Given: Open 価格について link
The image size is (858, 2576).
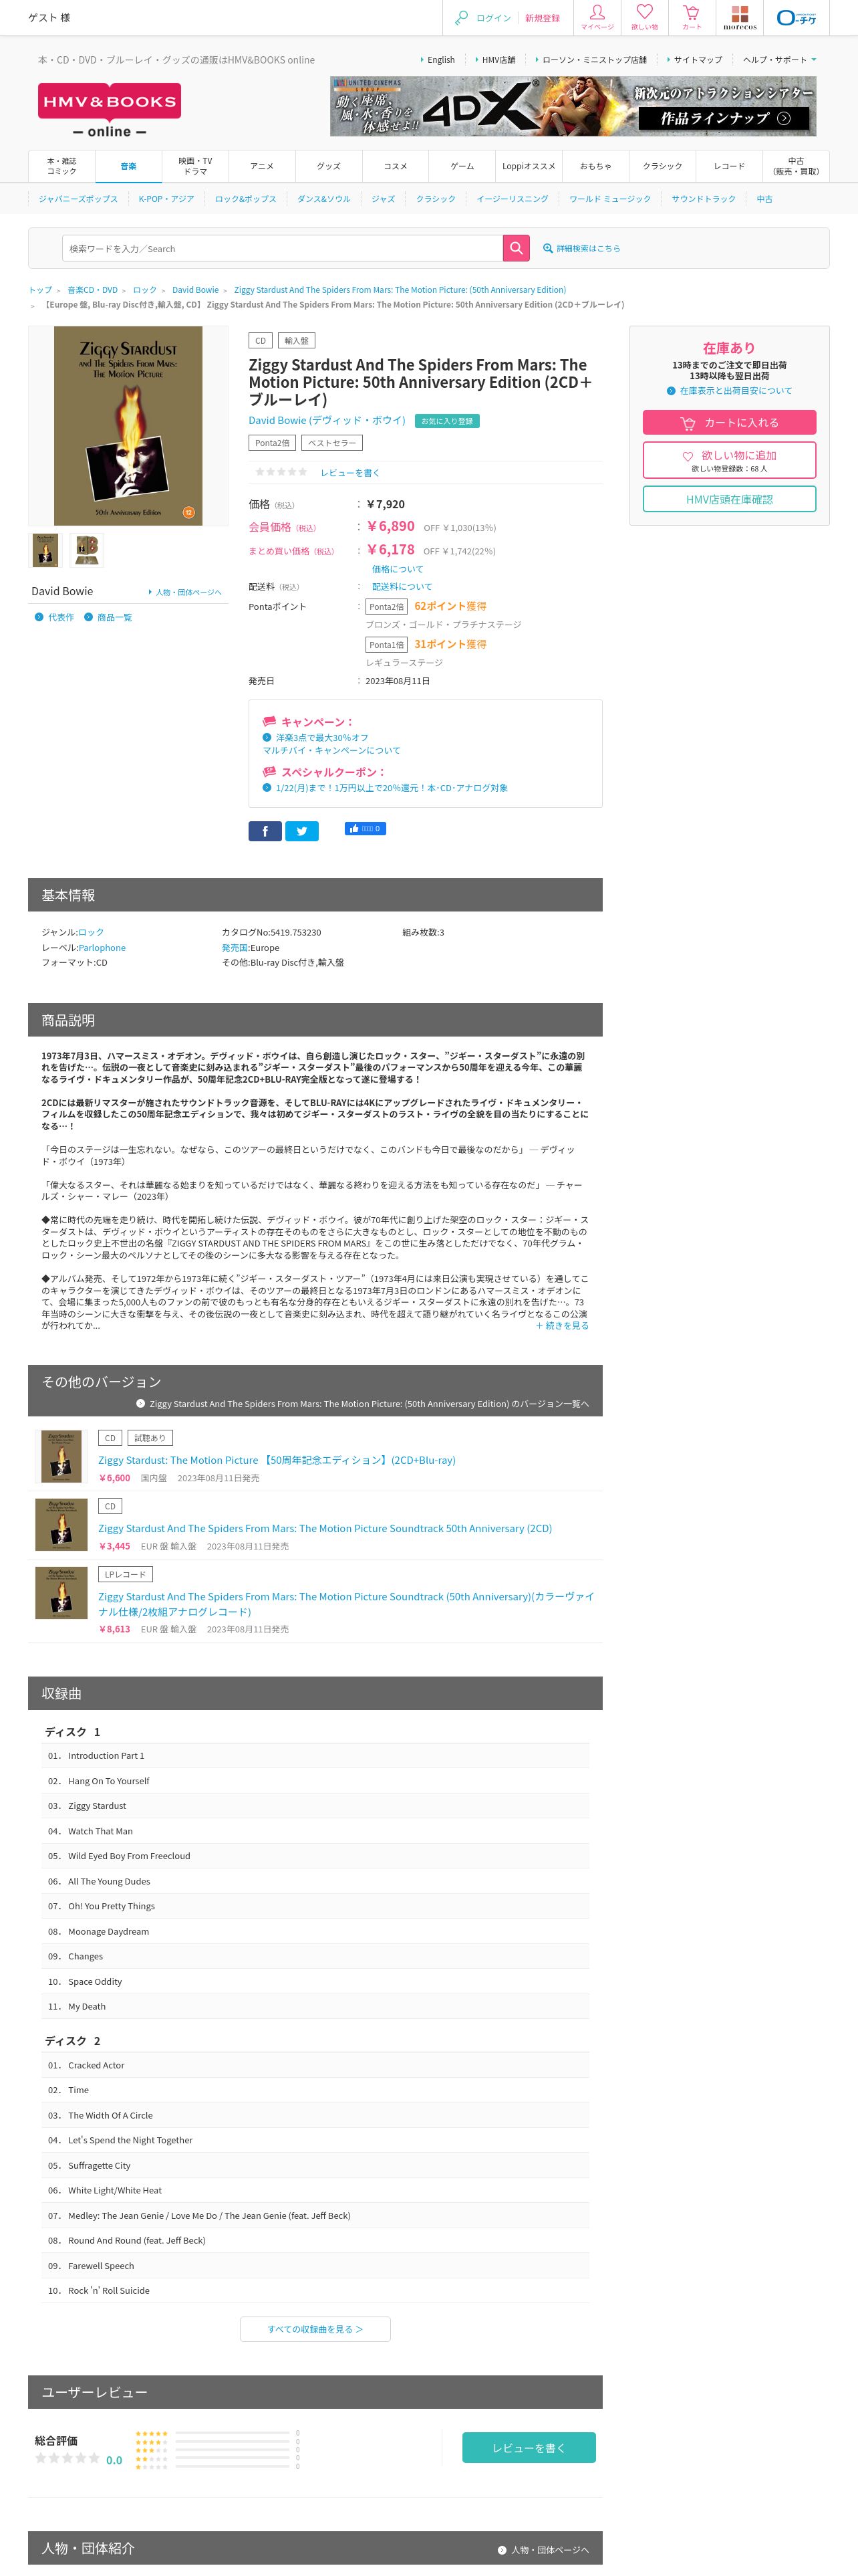Looking at the screenshot, I should click(x=398, y=569).
